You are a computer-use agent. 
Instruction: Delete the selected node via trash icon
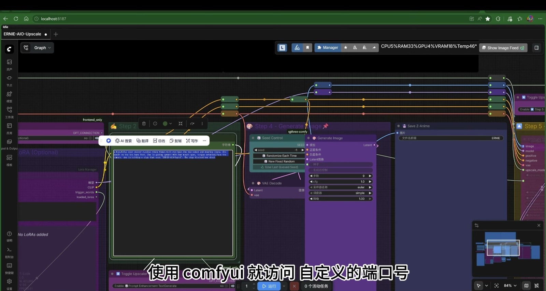pos(144,124)
